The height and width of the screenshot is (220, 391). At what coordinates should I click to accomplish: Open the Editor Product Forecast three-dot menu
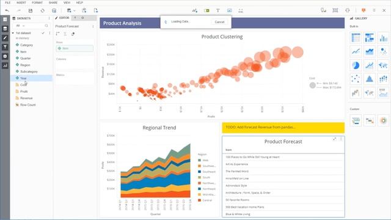pyautogui.click(x=93, y=26)
